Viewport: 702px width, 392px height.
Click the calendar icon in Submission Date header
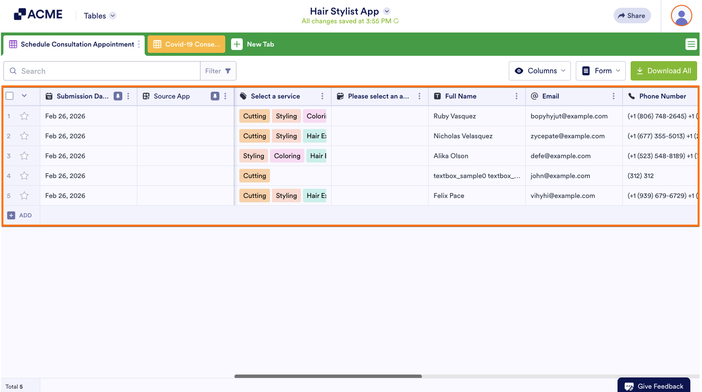[x=49, y=96]
